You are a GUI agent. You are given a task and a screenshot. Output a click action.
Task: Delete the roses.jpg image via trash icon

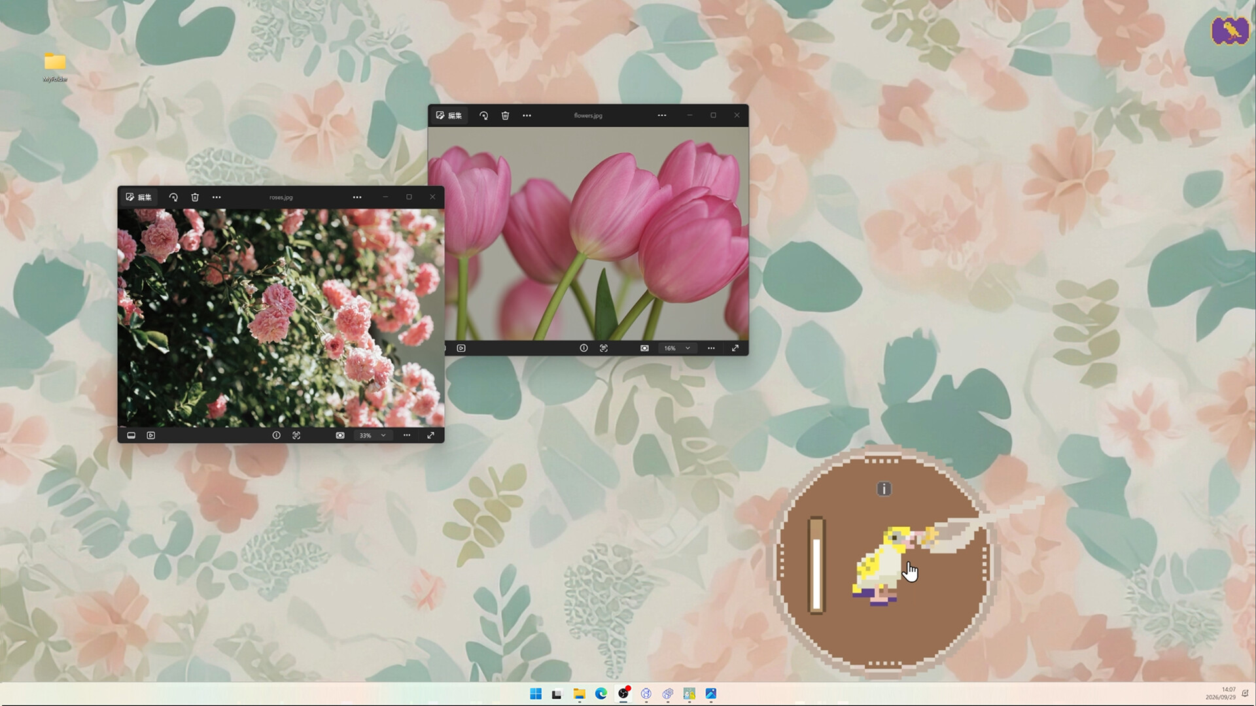tap(195, 197)
